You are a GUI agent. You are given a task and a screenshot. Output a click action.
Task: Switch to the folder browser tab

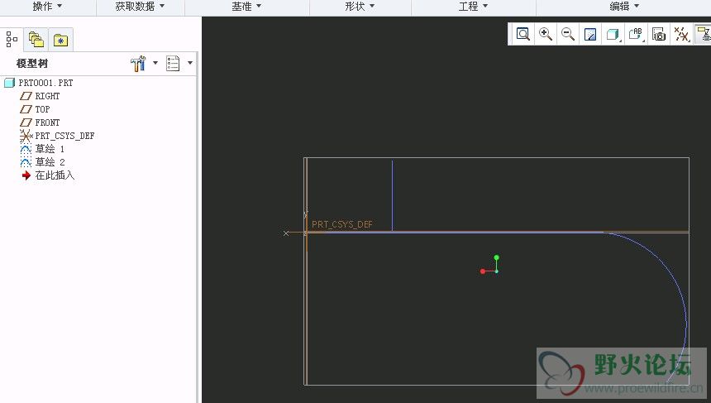click(36, 40)
